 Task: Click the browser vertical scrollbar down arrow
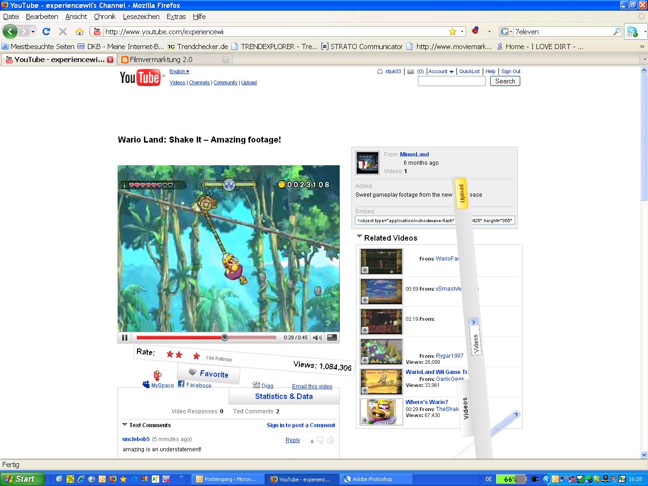(644, 455)
